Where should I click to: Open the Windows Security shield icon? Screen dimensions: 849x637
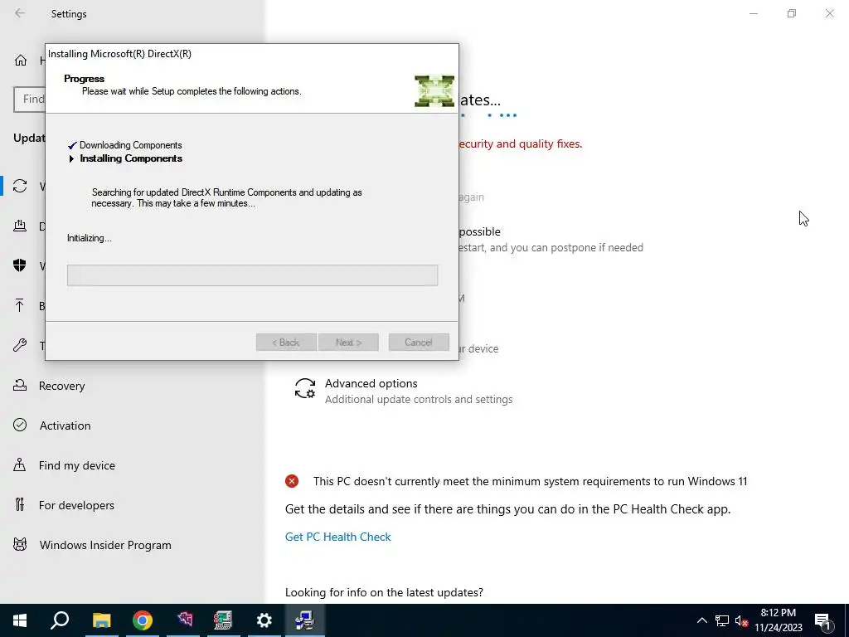tap(20, 265)
